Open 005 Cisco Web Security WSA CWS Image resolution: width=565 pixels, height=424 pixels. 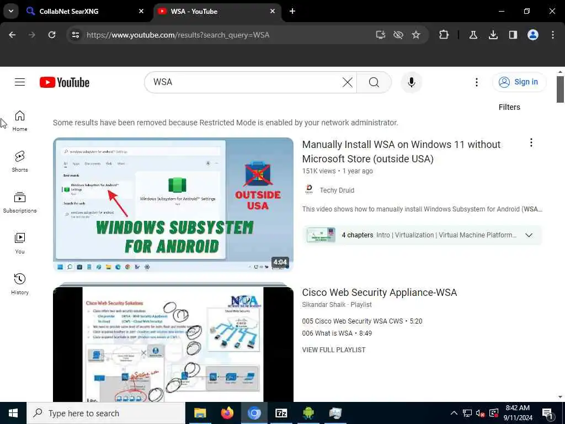pos(362,321)
